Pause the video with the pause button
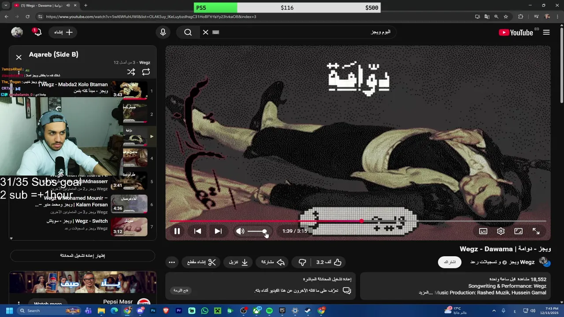564x317 pixels. [177, 231]
